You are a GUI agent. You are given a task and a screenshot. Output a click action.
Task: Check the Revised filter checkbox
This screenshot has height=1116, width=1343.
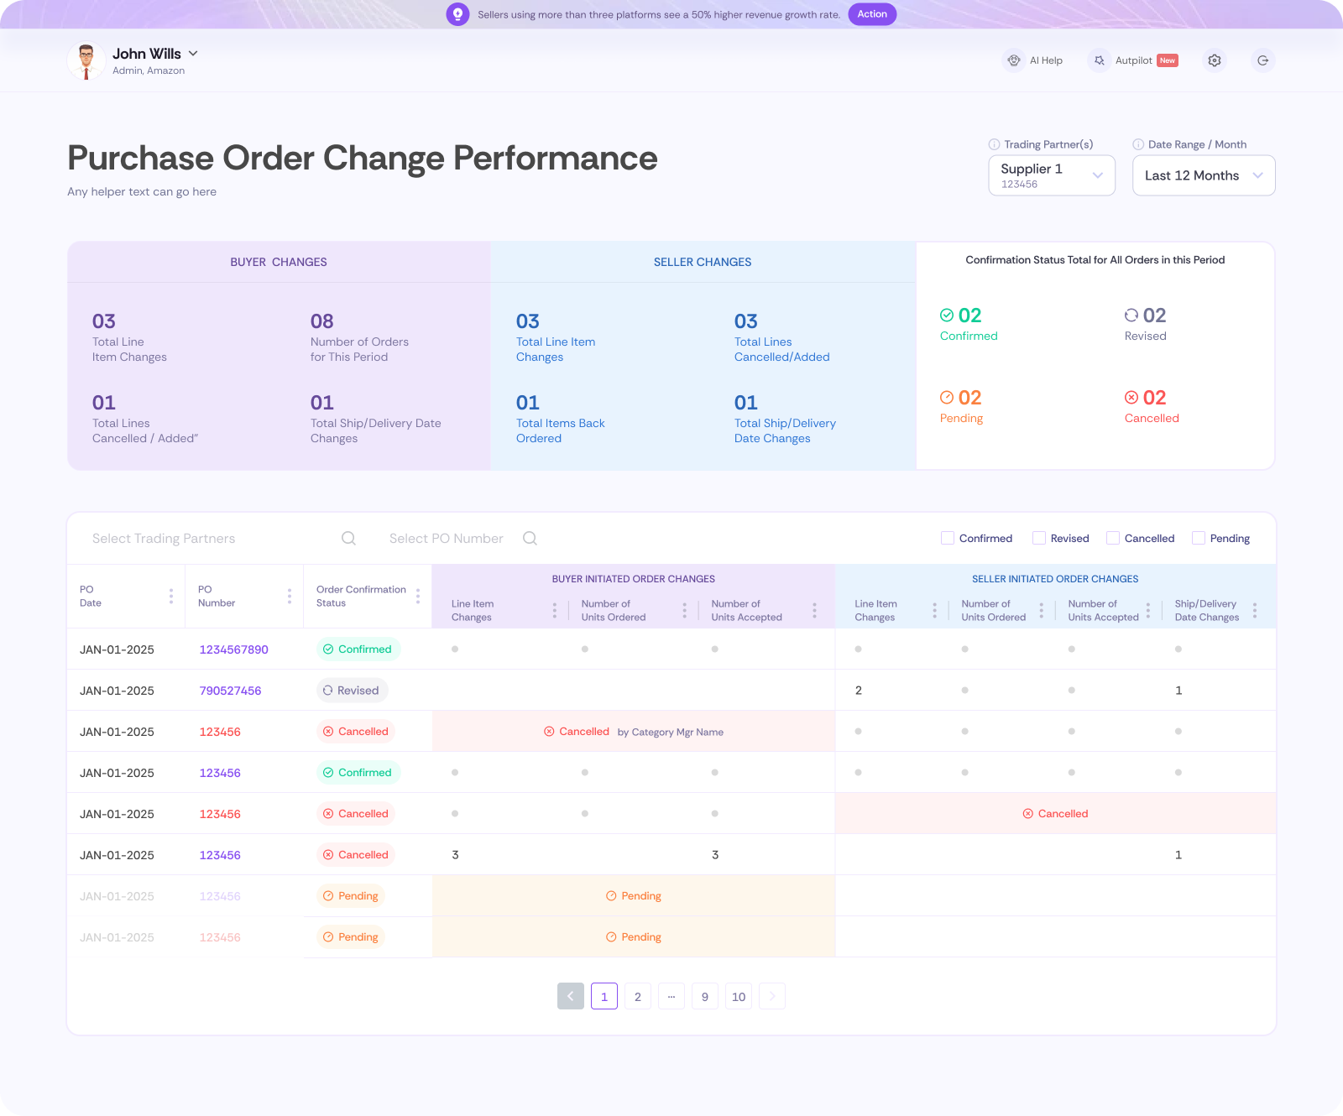pyautogui.click(x=1039, y=539)
